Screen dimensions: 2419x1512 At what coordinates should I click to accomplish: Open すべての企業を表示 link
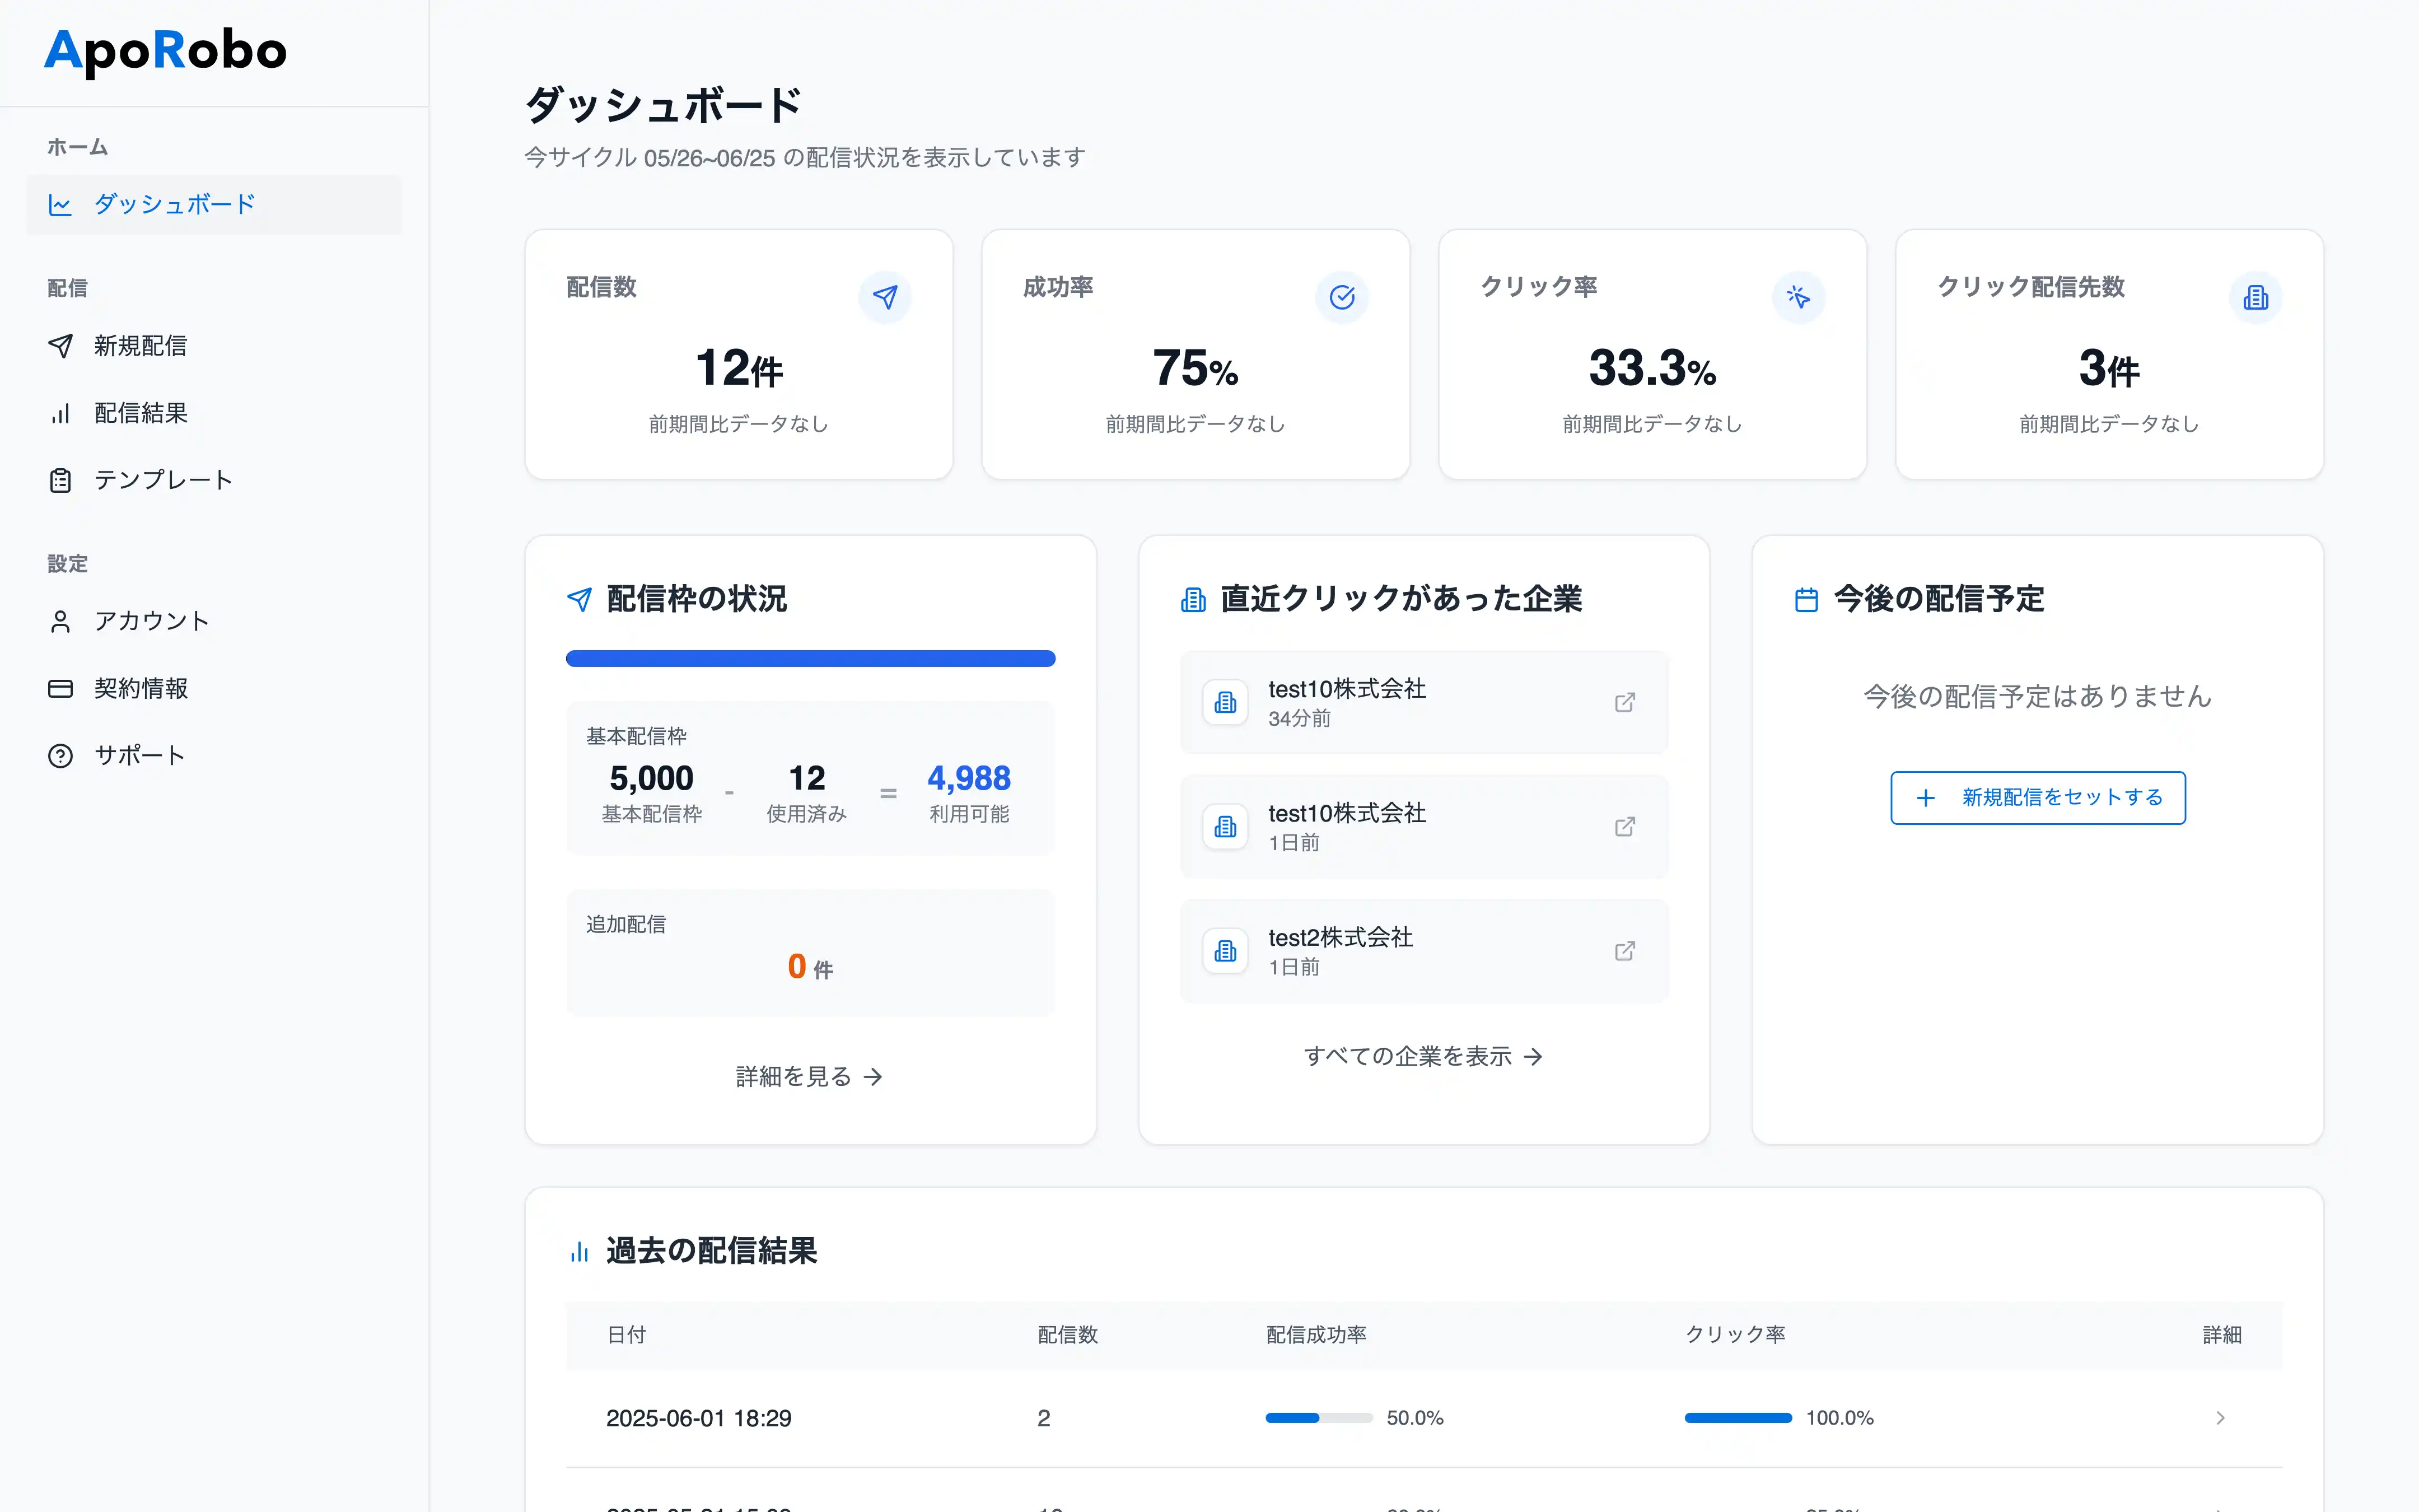tap(1423, 1055)
